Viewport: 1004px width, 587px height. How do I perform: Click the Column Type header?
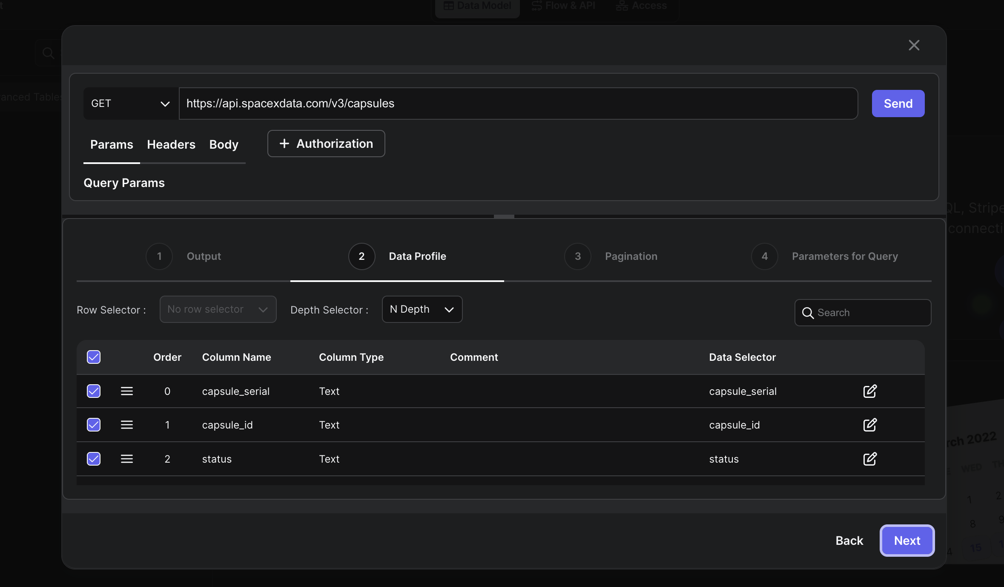coord(351,357)
